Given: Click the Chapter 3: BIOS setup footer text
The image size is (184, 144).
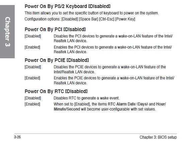Looking at the screenshot, I should 158,137.
